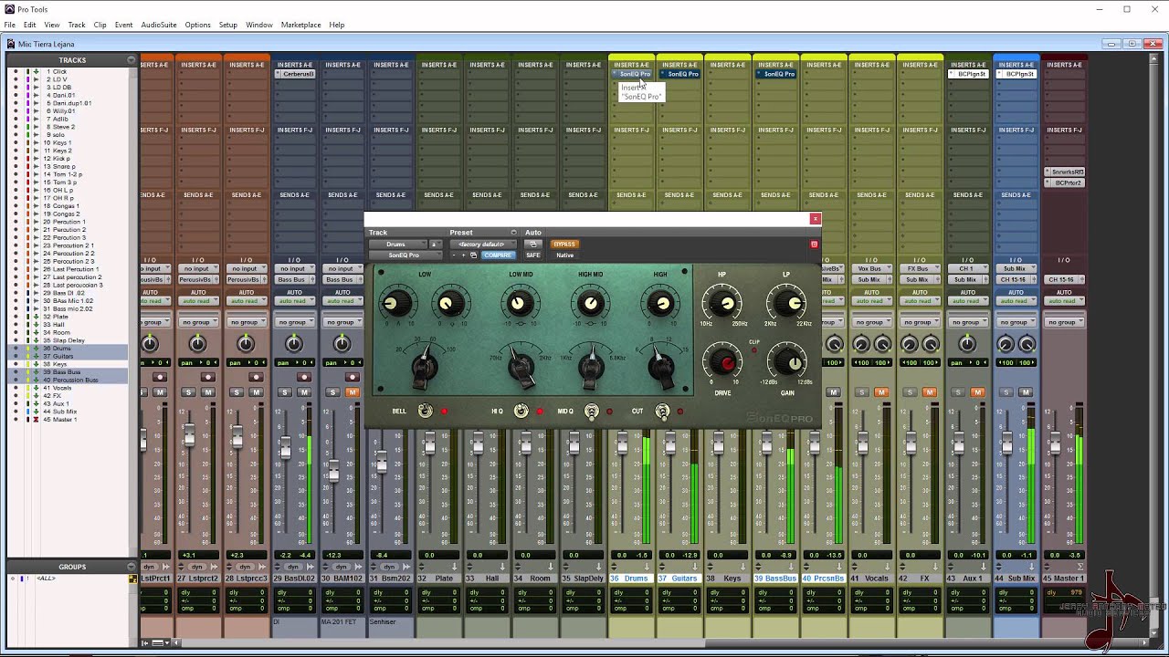Open automation mode dropdown on Lstprct2
This screenshot has width=1169, height=657.
point(197,301)
